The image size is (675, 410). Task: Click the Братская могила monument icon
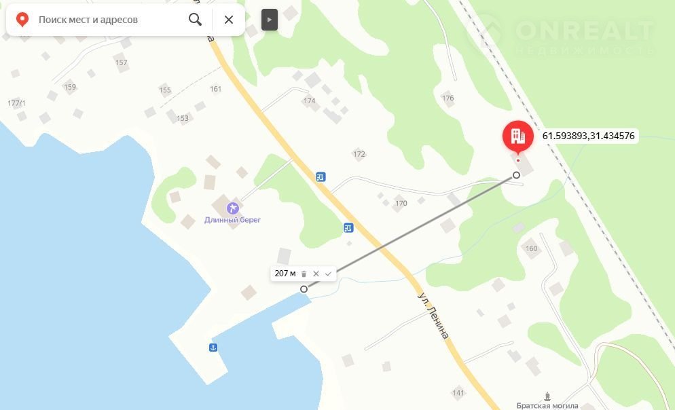pyautogui.click(x=547, y=396)
